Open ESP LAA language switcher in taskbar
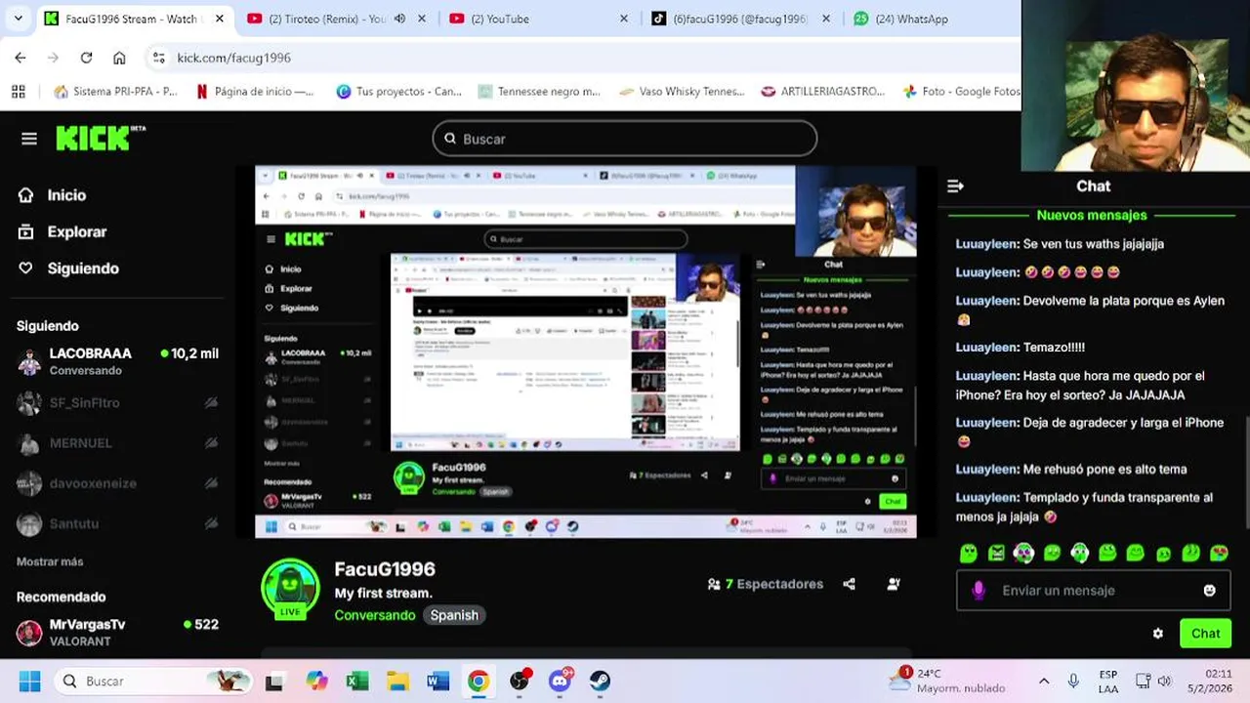Viewport: 1250px width, 703px height. (x=1108, y=681)
